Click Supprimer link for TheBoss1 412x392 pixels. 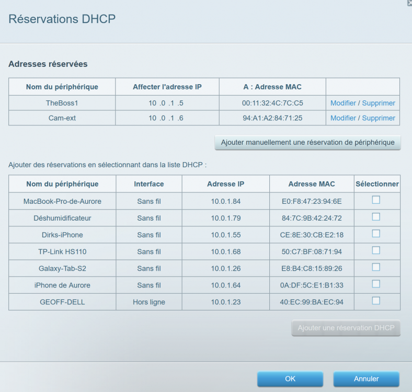point(379,103)
